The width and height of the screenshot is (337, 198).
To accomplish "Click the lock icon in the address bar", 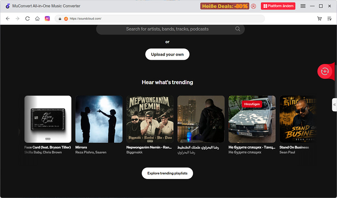I will point(60,19).
